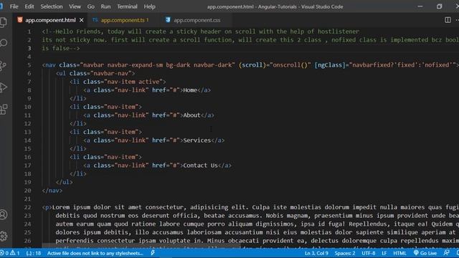Select the app.component.html tab
Viewport: 459px width, 258px height.
tap(50, 20)
